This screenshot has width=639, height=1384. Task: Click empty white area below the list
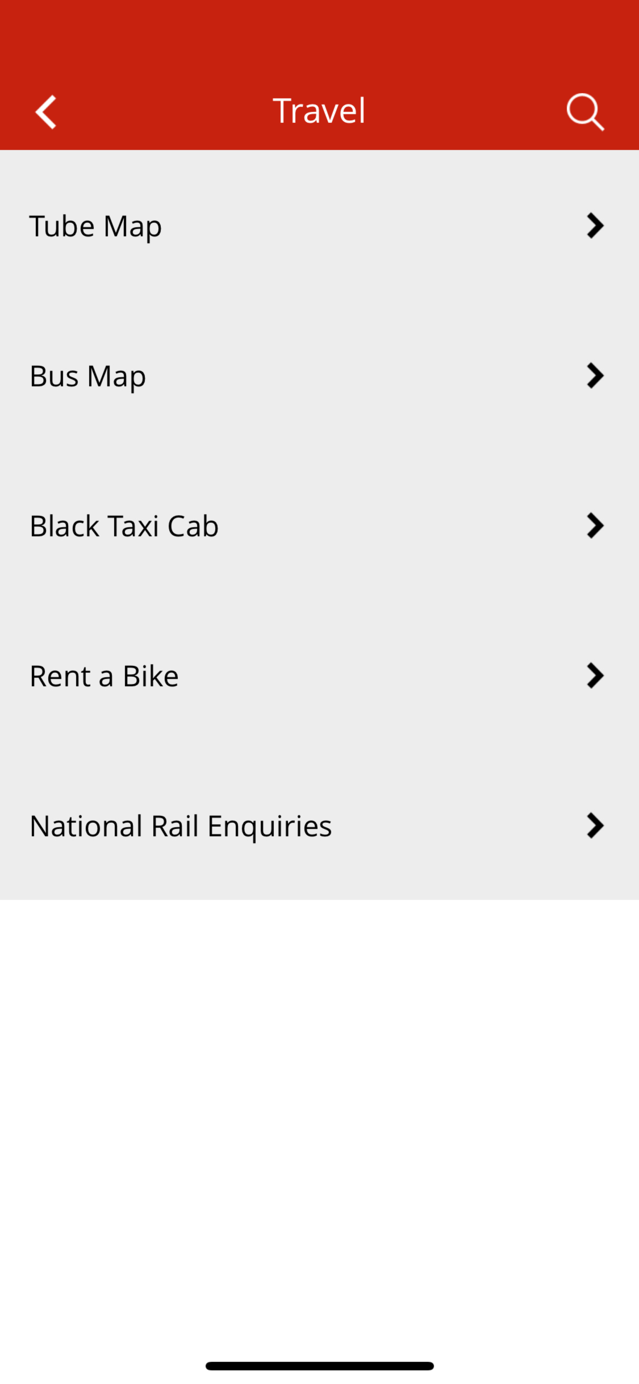(319, 1108)
